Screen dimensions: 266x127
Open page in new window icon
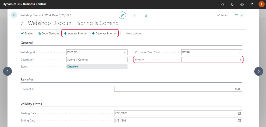coord(236,15)
